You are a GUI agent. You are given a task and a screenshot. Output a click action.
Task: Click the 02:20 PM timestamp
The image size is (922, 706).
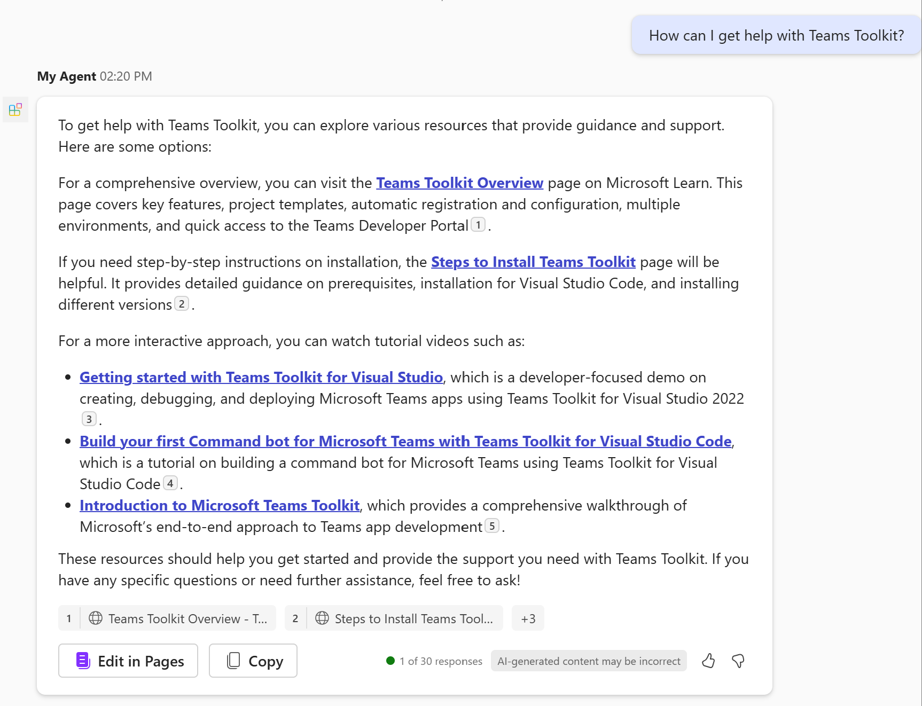pos(126,76)
